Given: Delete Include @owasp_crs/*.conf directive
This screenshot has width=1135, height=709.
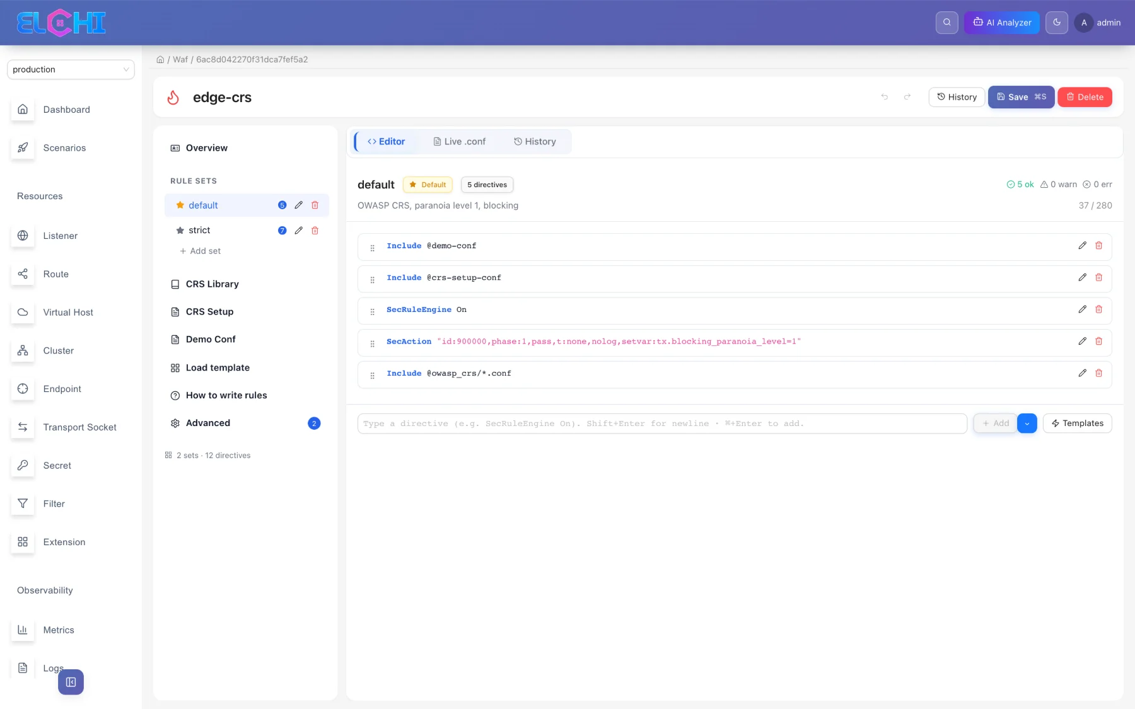Looking at the screenshot, I should click(x=1098, y=373).
